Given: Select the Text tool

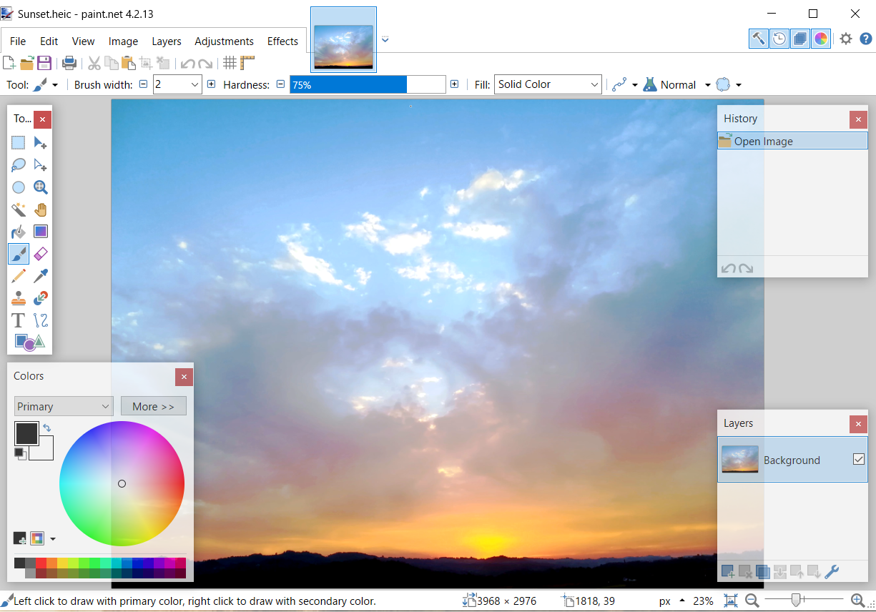Looking at the screenshot, I should [19, 320].
